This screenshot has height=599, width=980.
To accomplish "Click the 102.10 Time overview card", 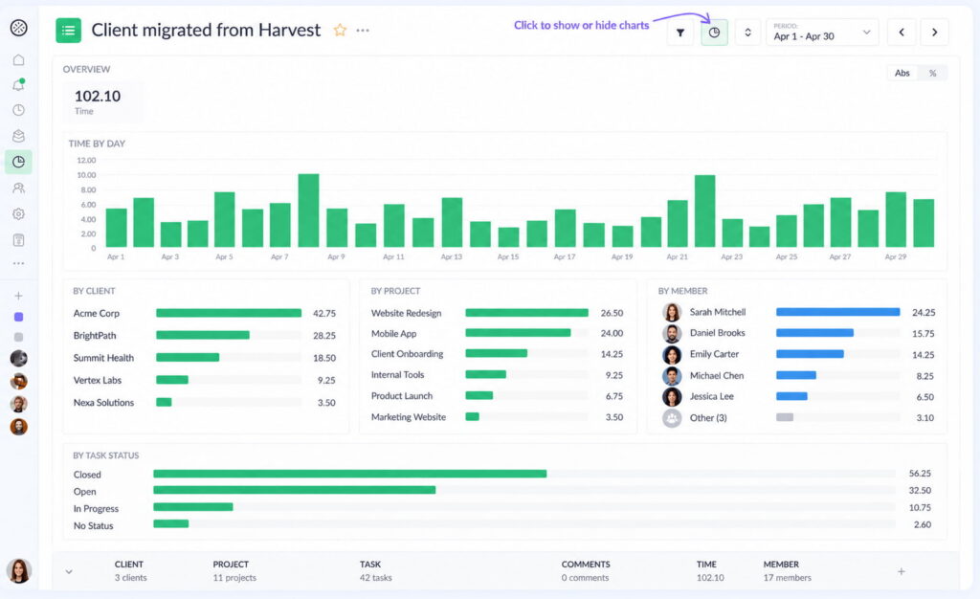I will (101, 101).
